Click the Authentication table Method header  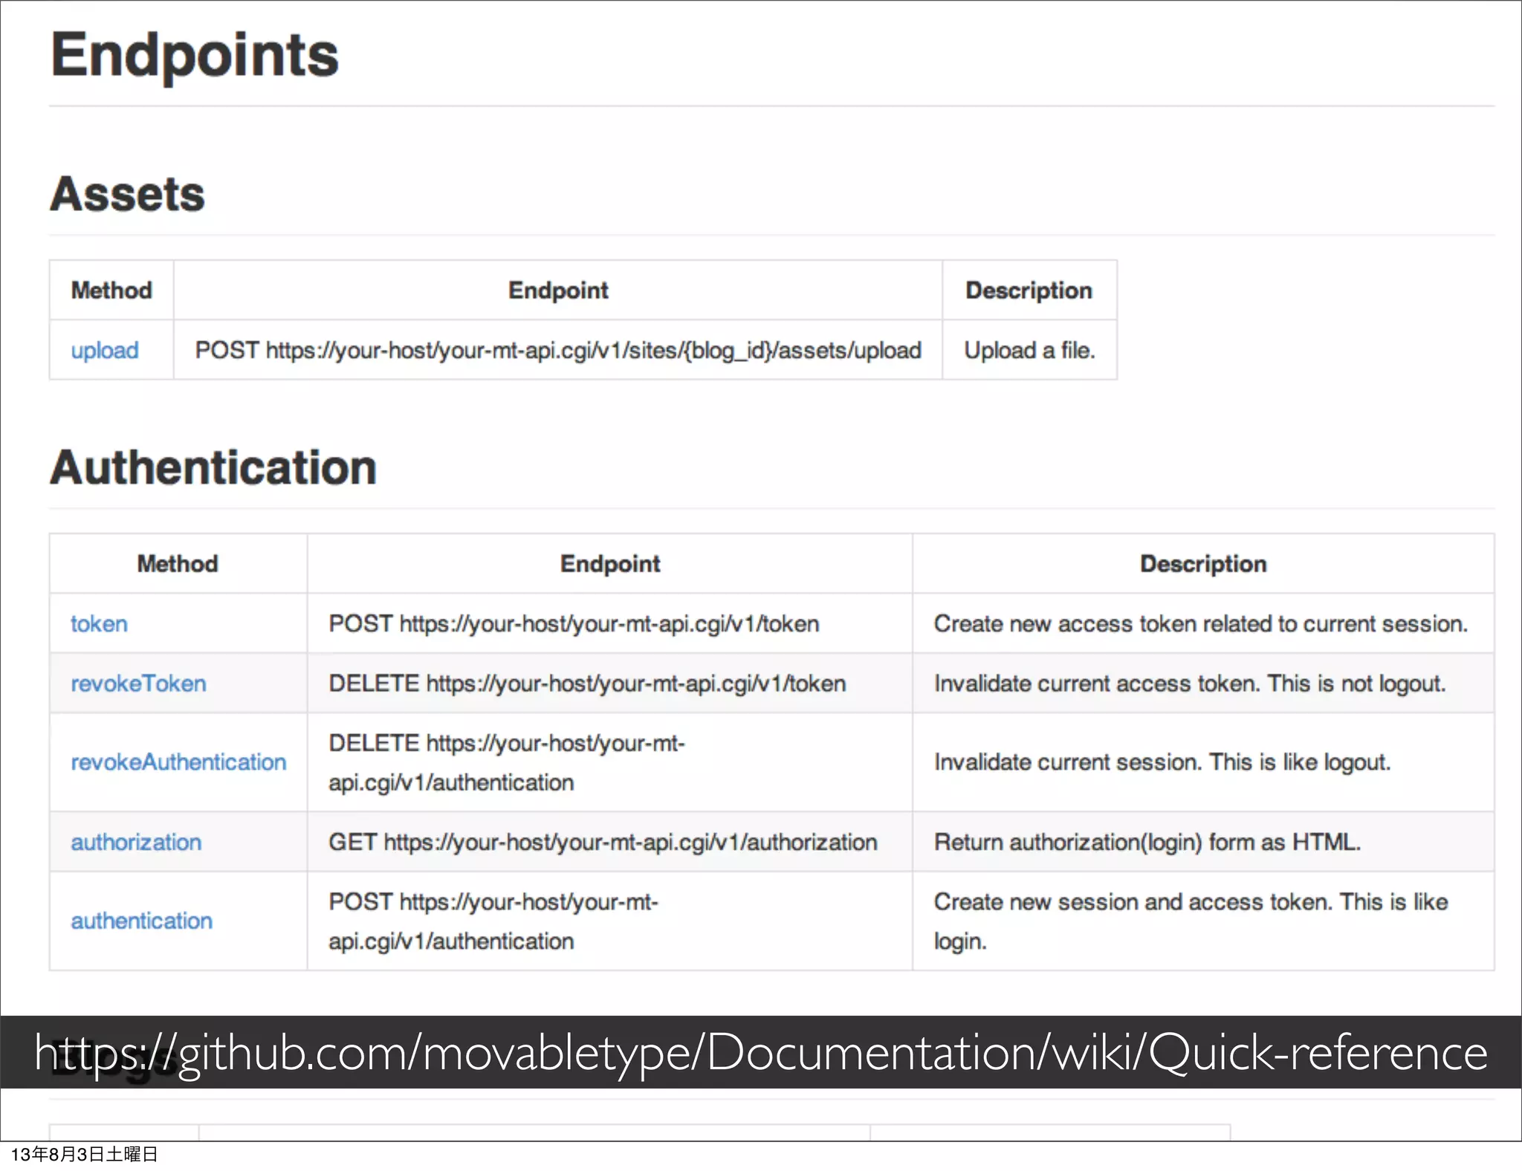[178, 563]
